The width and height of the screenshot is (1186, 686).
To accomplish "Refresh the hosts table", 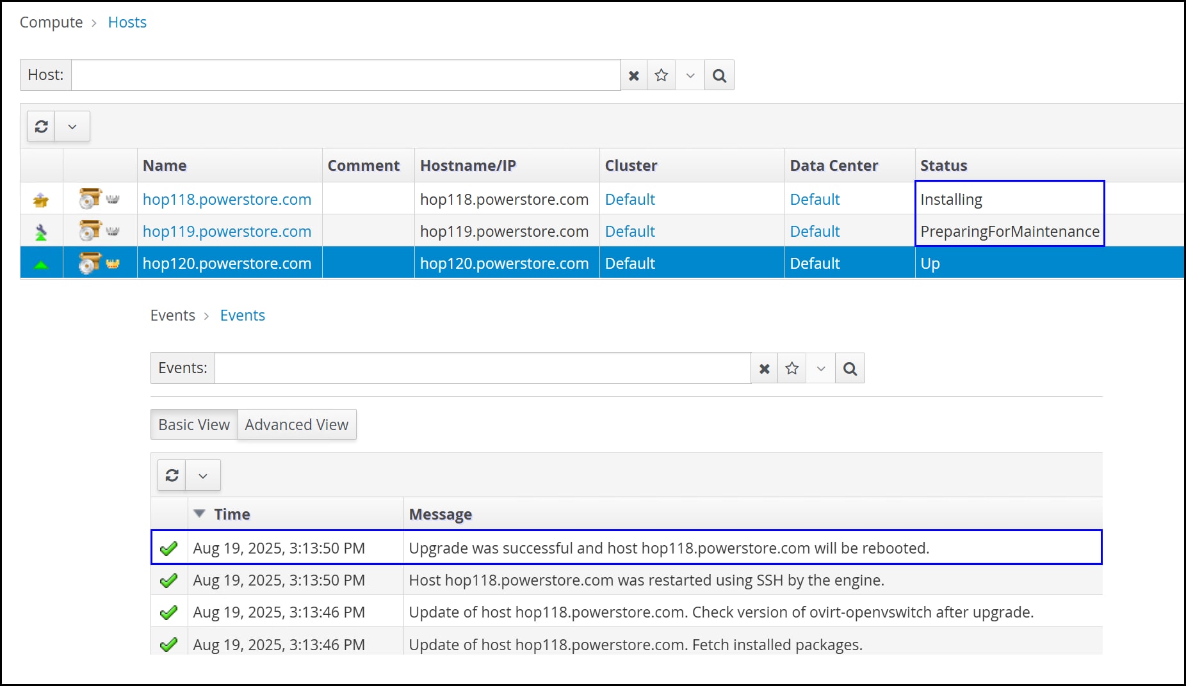I will 41,126.
